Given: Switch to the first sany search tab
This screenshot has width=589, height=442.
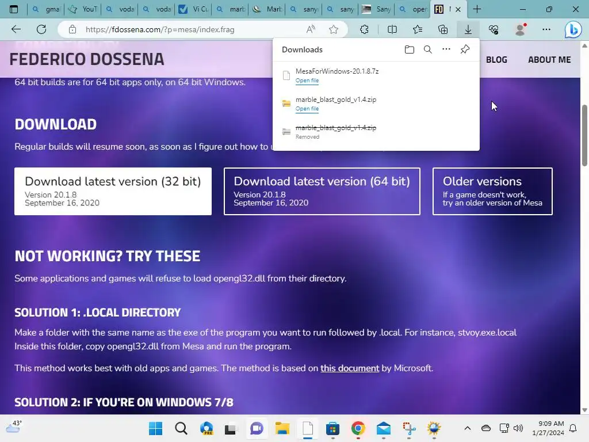Looking at the screenshot, I should click(304, 9).
